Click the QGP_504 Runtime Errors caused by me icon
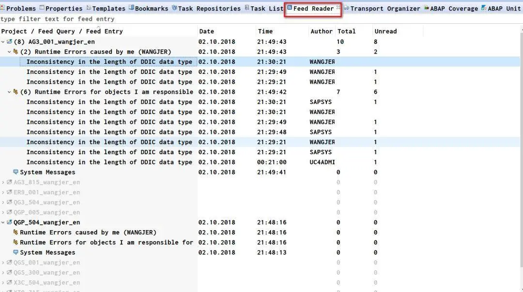This screenshot has height=292, width=523. 15,232
